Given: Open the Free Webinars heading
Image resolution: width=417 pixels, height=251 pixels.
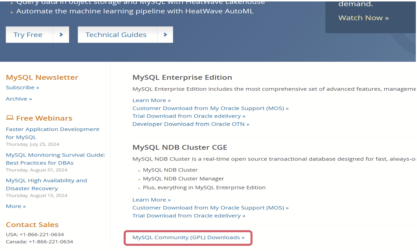Looking at the screenshot, I should pyautogui.click(x=44, y=118).
